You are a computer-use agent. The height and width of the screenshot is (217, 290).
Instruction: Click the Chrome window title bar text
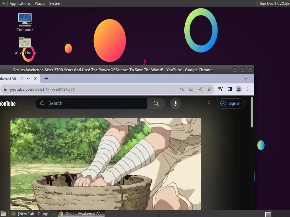(112, 70)
